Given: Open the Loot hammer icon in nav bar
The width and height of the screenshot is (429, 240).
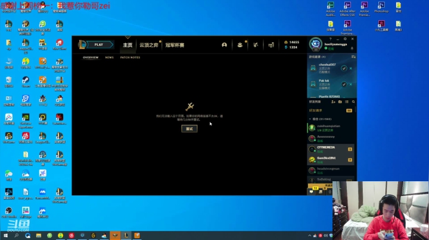Looking at the screenshot, I should point(256,45).
